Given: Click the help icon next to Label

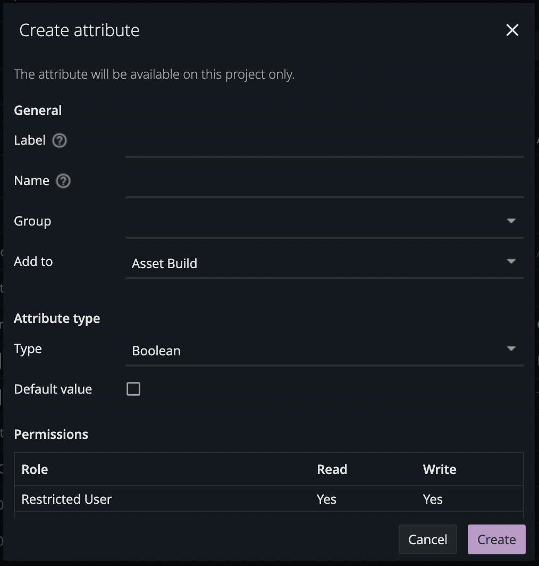Looking at the screenshot, I should (x=60, y=140).
